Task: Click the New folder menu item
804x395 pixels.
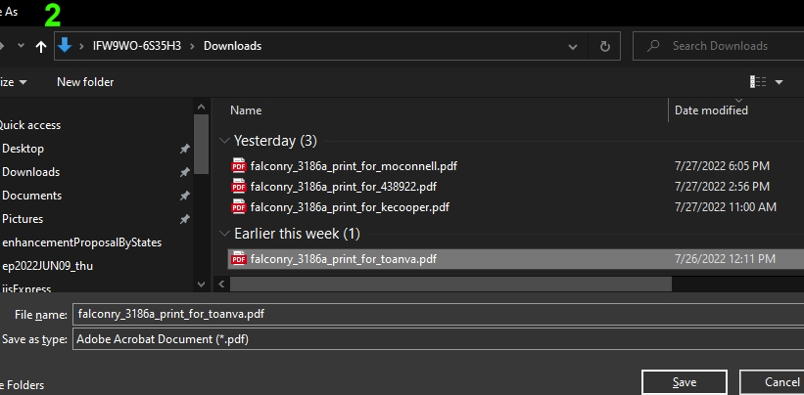Action: [x=85, y=82]
